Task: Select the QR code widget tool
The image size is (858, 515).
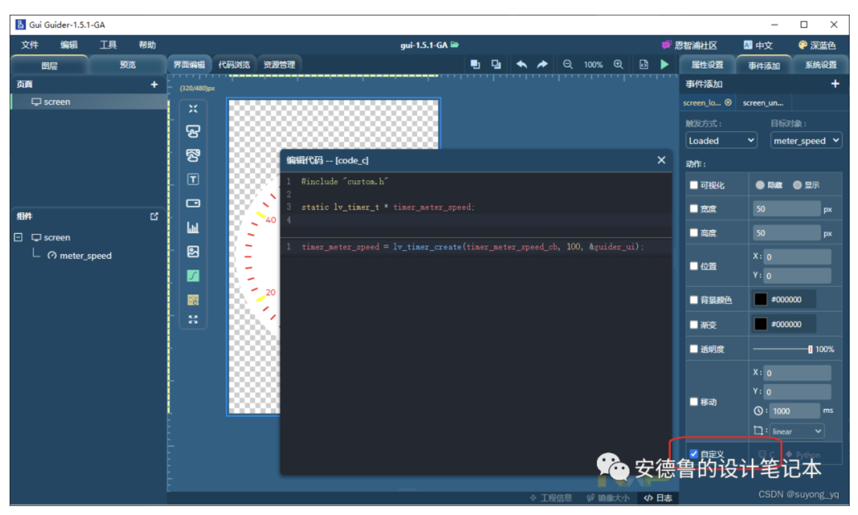Action: pos(193,300)
